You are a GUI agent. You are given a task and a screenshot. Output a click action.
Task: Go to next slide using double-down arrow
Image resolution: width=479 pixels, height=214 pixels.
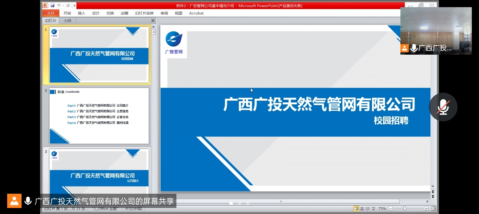click(x=433, y=196)
